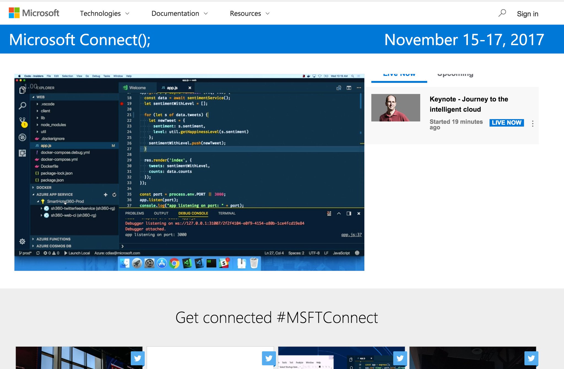Open Twitter icon on third tweet card

(x=400, y=358)
